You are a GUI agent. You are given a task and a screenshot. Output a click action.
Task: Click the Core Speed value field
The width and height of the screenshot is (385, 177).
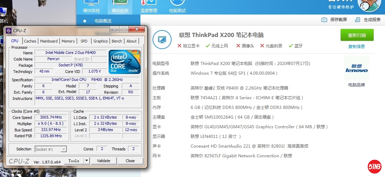(x=51, y=118)
